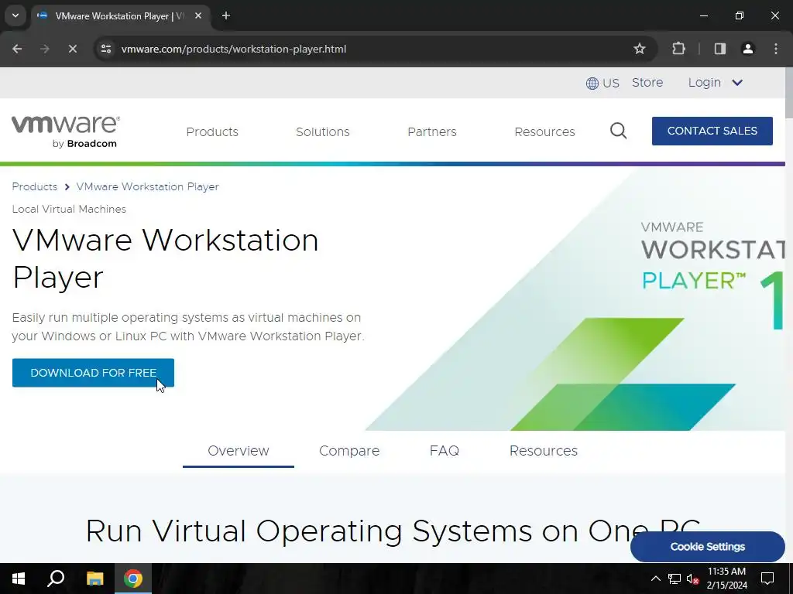793x594 pixels.
Task: Click the Local Virtual Machines text
Action: [69, 209]
